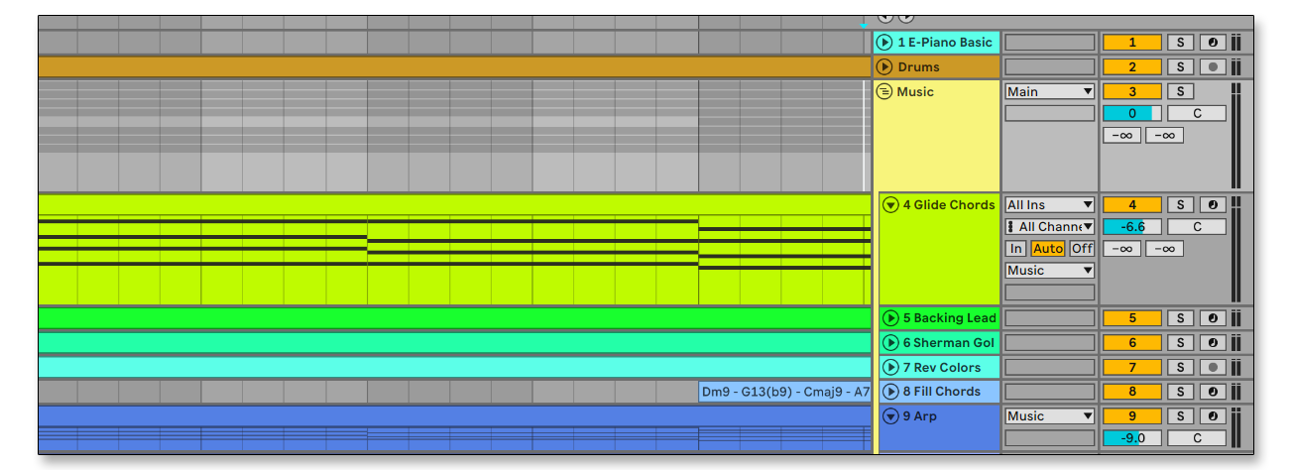1292x470 pixels.
Task: Click the Glide Chords -6.6 volume field
Action: [x=1131, y=227]
